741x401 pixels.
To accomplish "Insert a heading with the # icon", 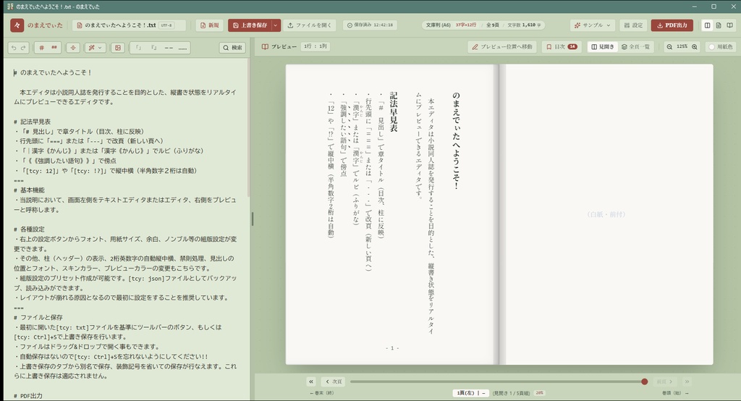I will [x=41, y=48].
